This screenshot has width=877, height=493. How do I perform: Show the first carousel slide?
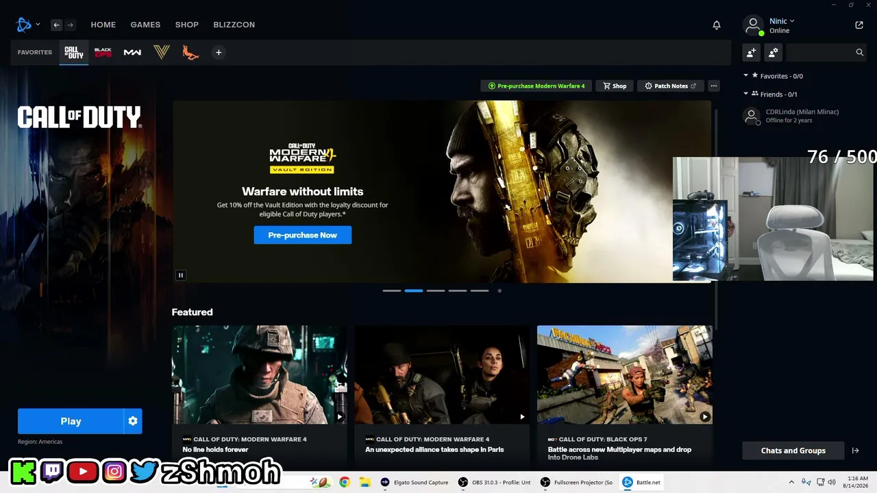[392, 291]
